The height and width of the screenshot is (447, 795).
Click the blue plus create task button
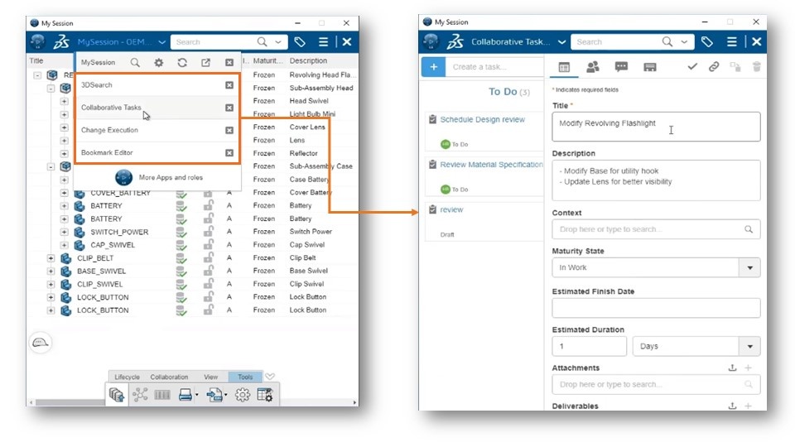(433, 67)
